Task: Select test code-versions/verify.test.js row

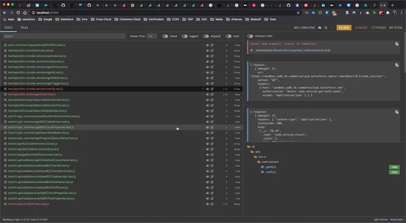Action: point(121,89)
